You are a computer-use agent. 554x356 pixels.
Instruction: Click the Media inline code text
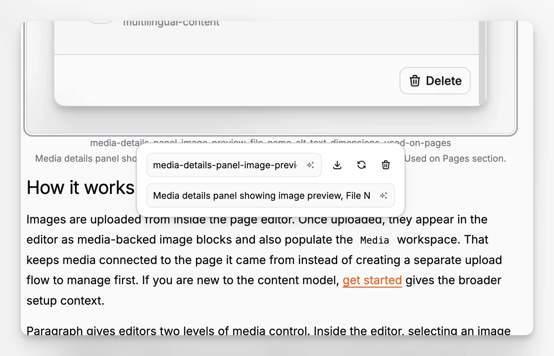375,240
